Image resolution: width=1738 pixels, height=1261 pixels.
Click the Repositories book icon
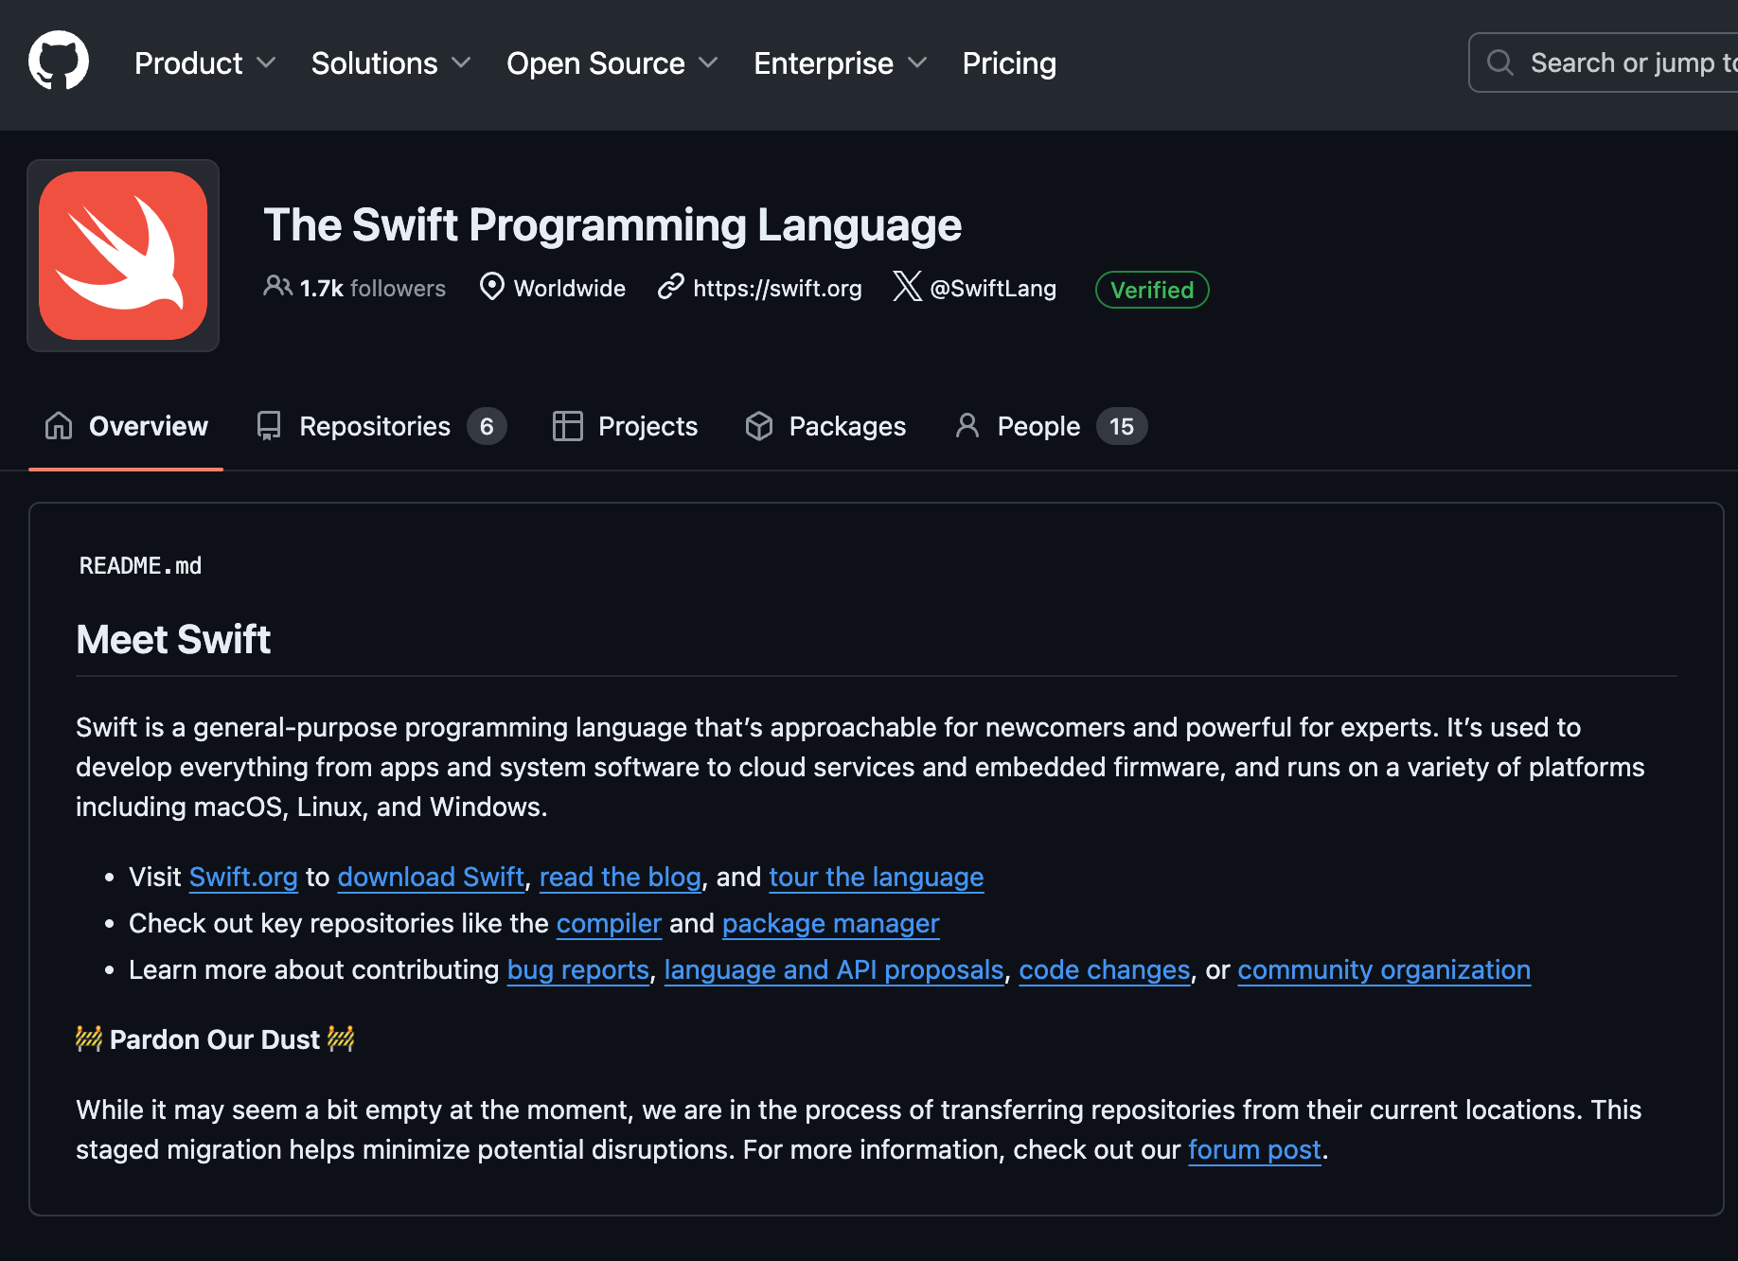point(269,426)
